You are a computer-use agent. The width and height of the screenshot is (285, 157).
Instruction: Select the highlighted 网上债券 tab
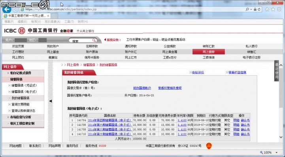coord(209,52)
